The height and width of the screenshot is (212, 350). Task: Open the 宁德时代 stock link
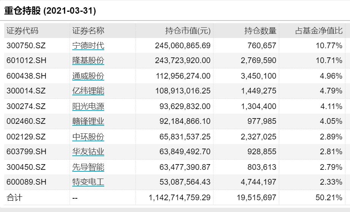point(88,46)
